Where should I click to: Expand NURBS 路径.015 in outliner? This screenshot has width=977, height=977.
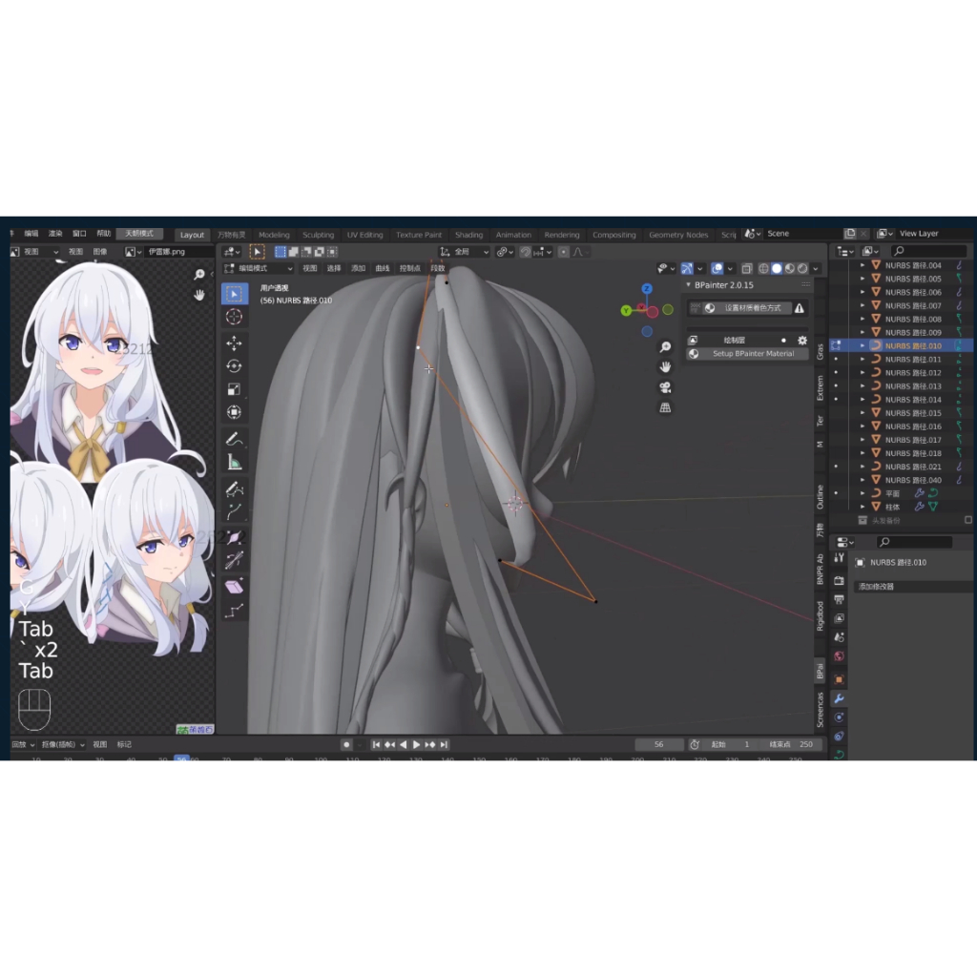[863, 413]
